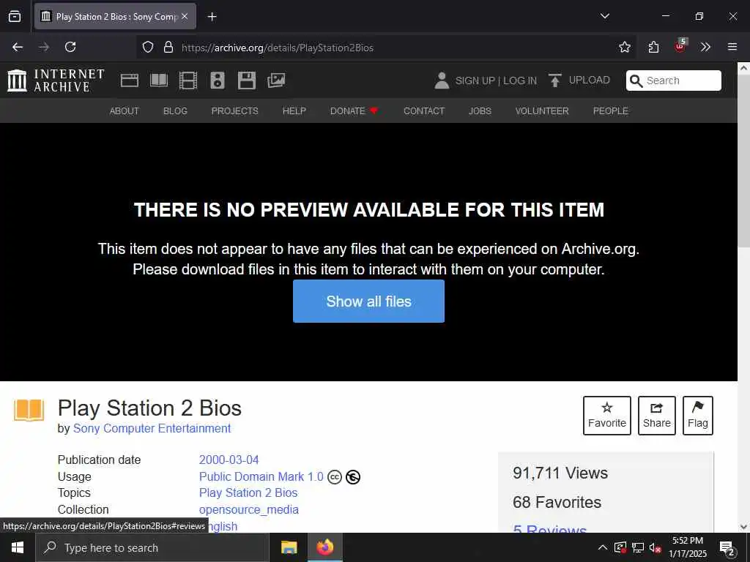Click the taskbar search box
Viewport: 750px width, 562px height.
pos(152,547)
